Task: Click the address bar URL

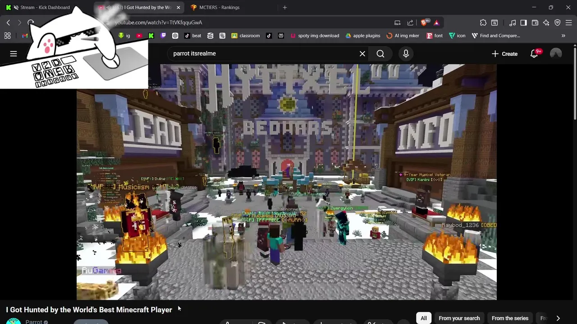Action: tap(158, 22)
